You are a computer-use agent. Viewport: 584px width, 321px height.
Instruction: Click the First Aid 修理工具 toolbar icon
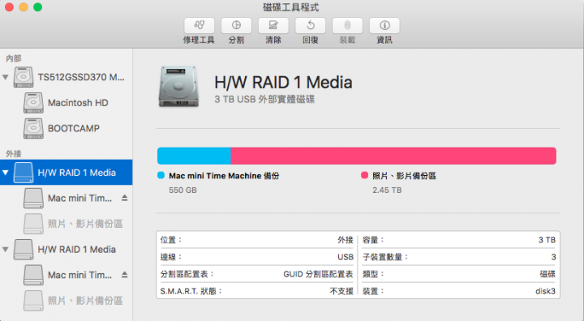coord(200,25)
